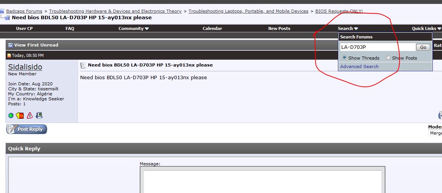Open the User CP menu item

[24, 28]
